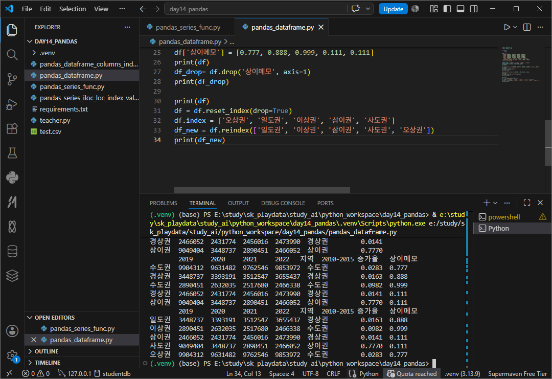Click the Update button

(393, 9)
